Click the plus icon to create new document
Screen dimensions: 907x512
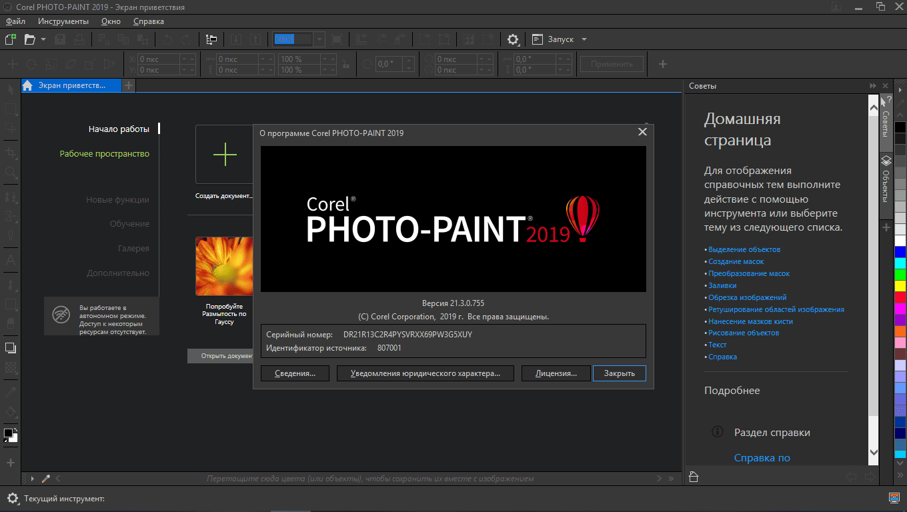(x=225, y=155)
